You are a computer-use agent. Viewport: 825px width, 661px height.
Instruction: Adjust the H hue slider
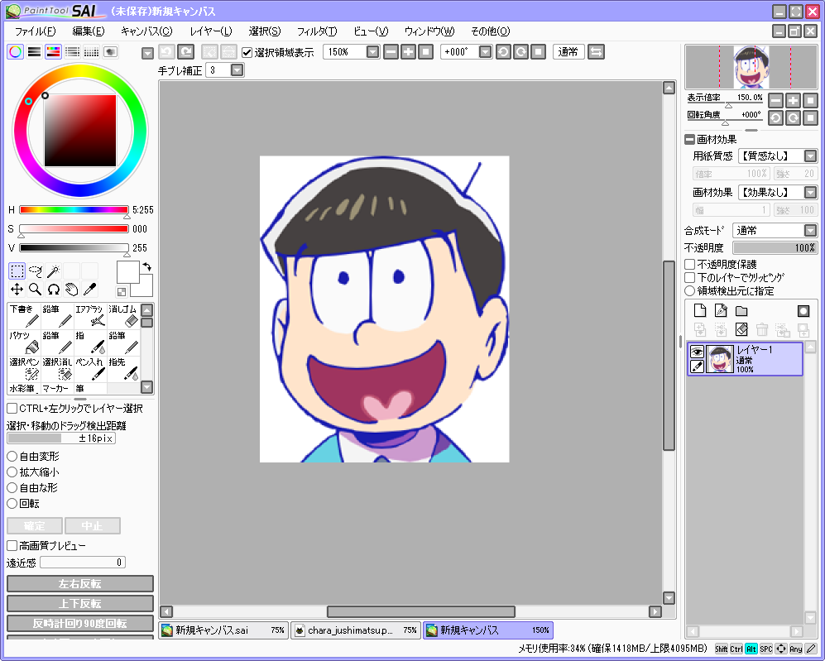coord(74,210)
